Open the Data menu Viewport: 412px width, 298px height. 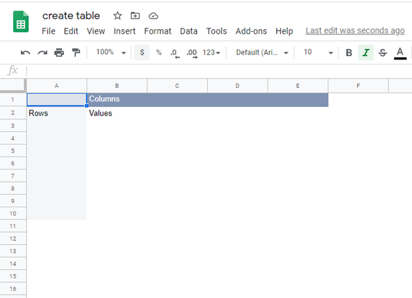point(189,31)
